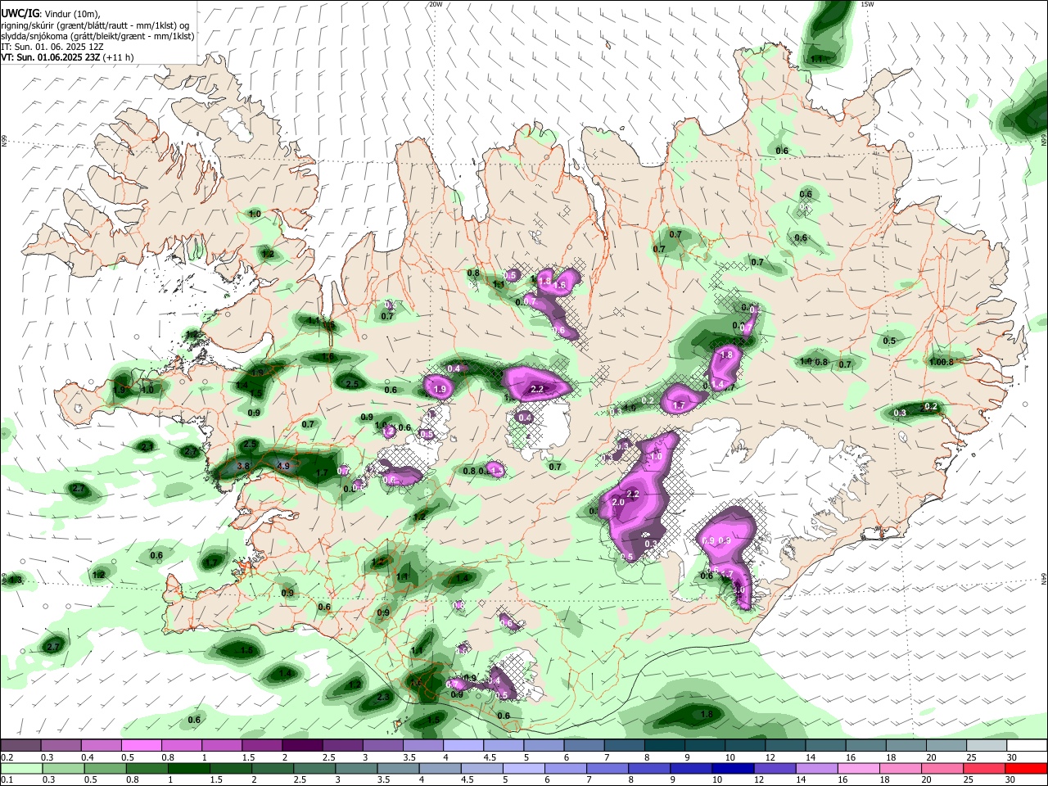Image resolution: width=1048 pixels, height=786 pixels.
Task: Pick the mauve 0.2 swatch in top legend row
Action: point(20,745)
